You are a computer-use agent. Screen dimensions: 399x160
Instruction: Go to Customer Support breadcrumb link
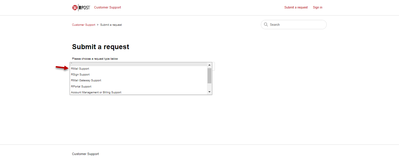tap(83, 25)
